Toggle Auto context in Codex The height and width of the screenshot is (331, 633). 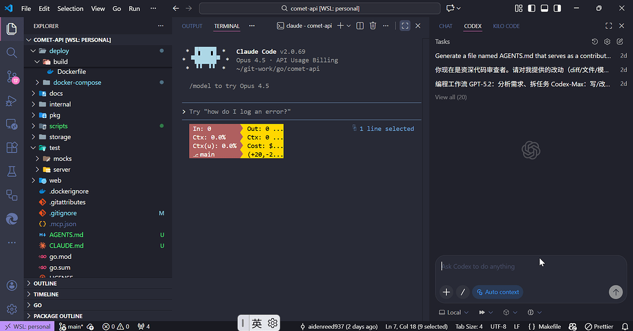[x=498, y=292]
